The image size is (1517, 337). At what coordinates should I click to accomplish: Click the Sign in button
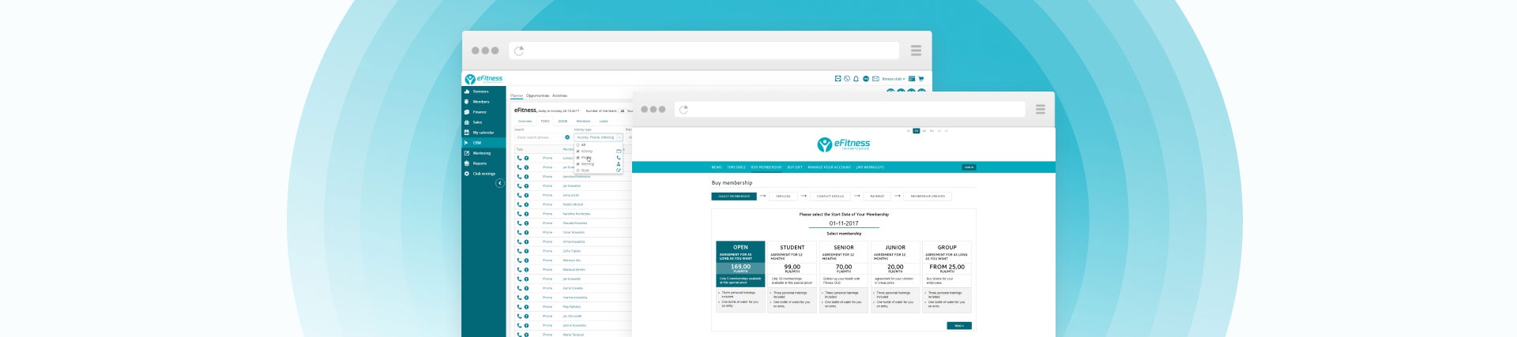(969, 167)
